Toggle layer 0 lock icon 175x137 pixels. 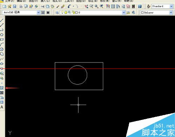pos(73,12)
